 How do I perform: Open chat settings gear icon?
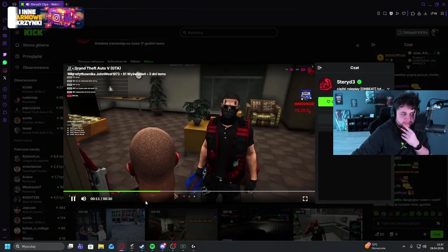(x=425, y=234)
